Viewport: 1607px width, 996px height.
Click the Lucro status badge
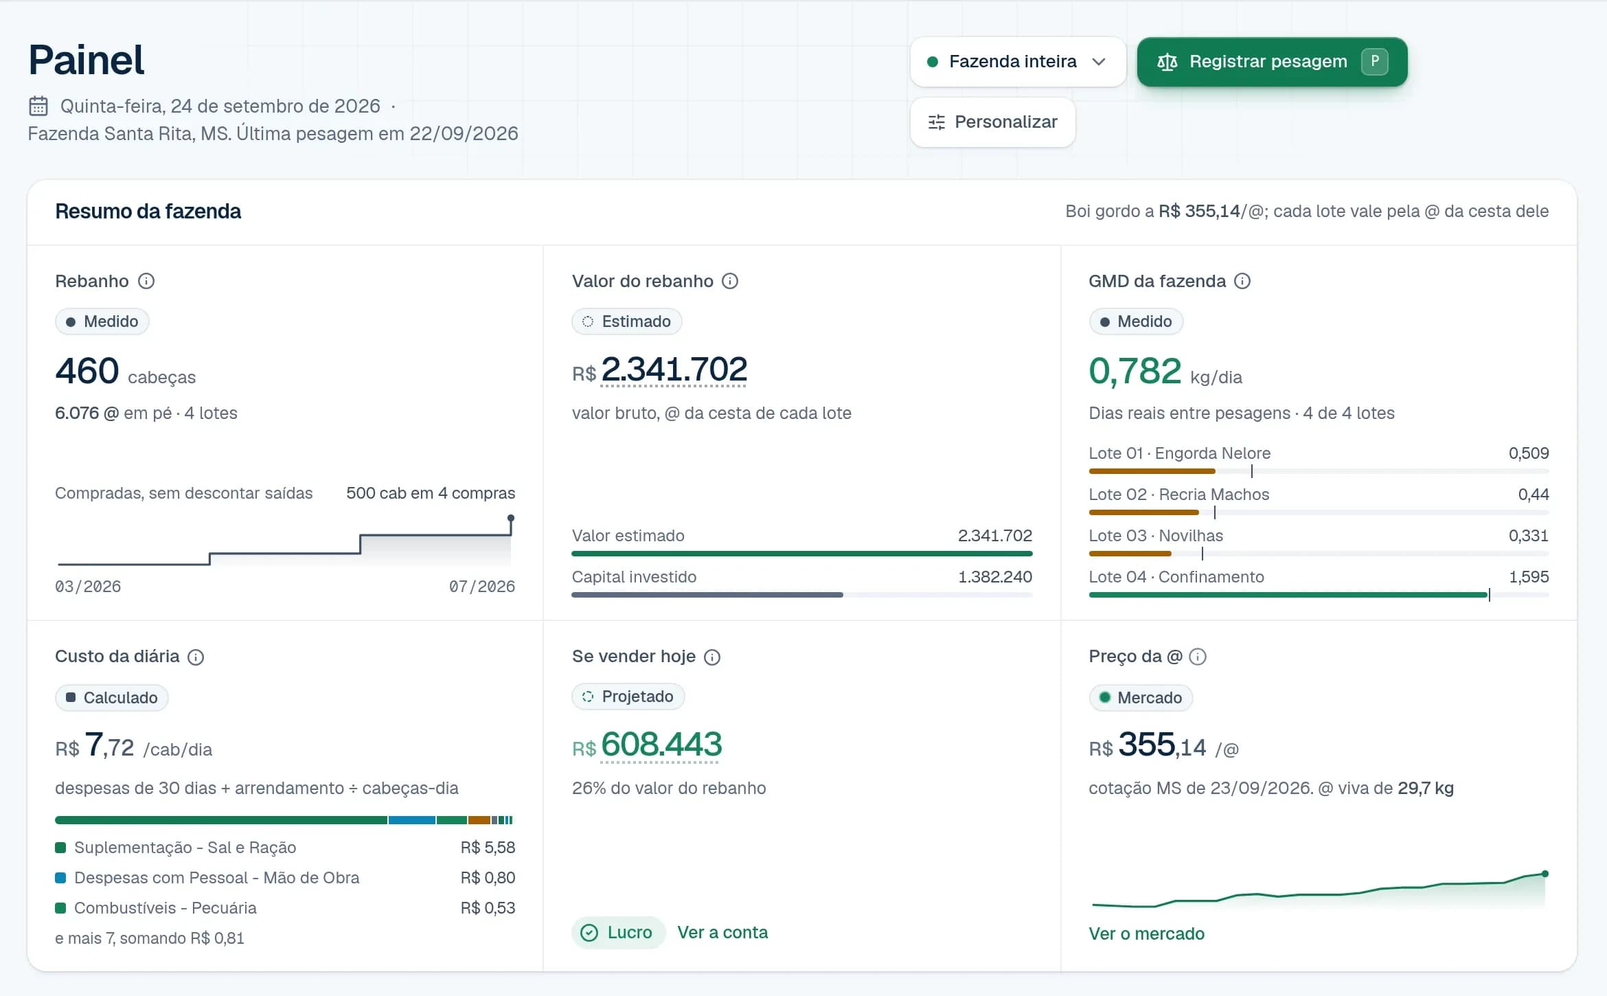pos(618,933)
